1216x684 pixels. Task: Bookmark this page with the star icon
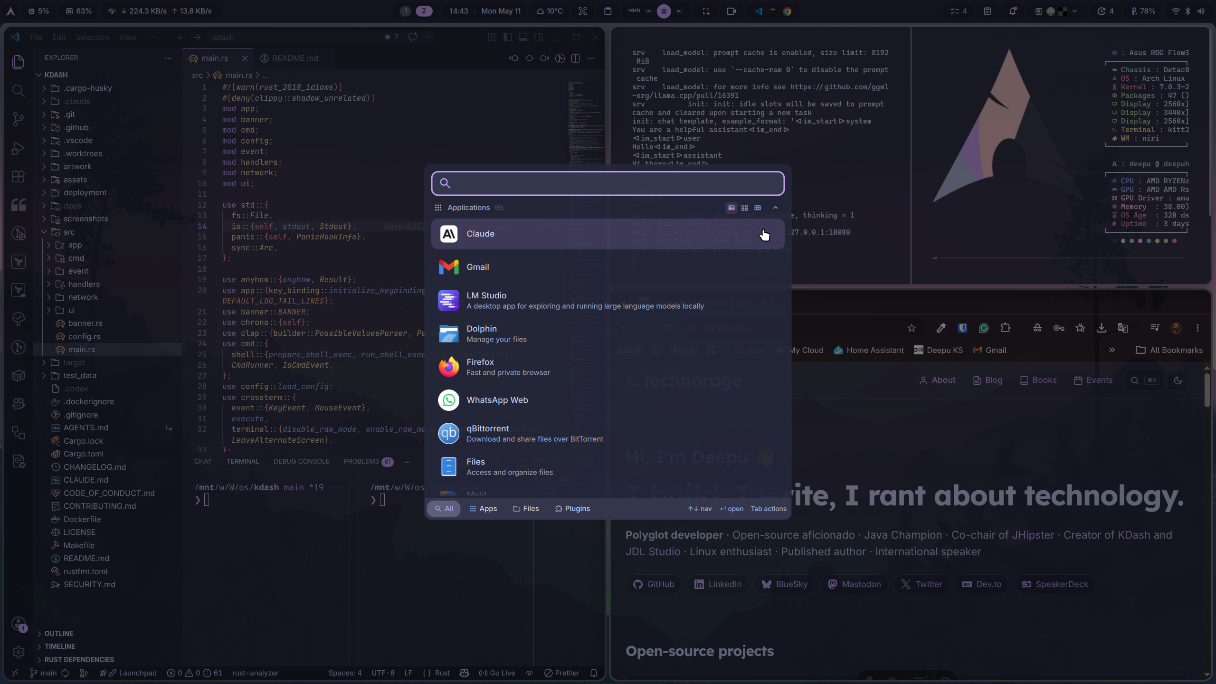912,328
